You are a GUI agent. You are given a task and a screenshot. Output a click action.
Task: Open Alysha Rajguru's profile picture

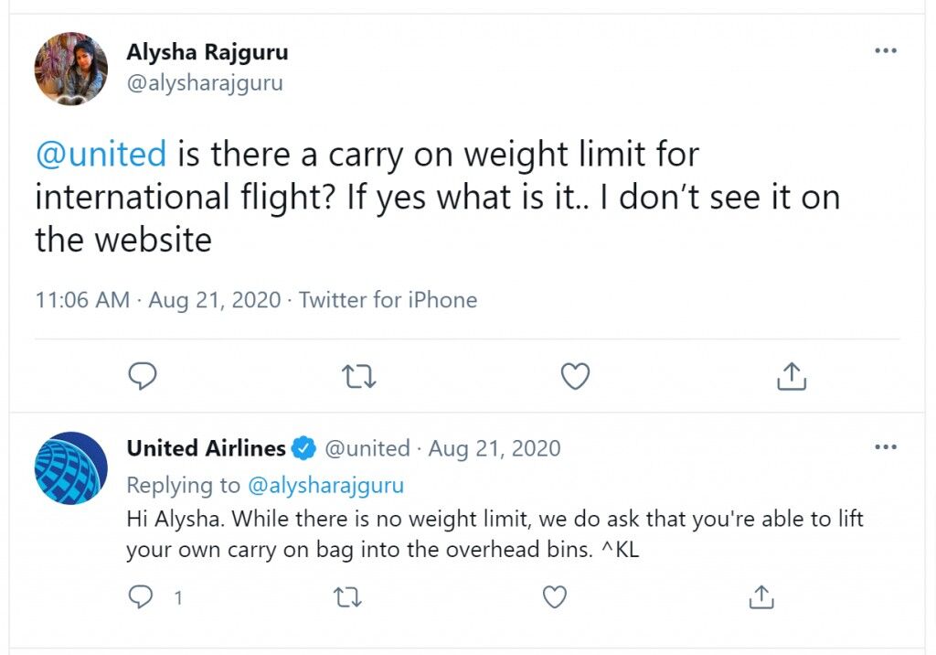(x=71, y=69)
